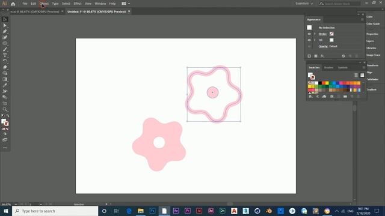Screen dimensions: 385x216
Task: Collapse the Appearance panel with double arrows
Action: 359,14
